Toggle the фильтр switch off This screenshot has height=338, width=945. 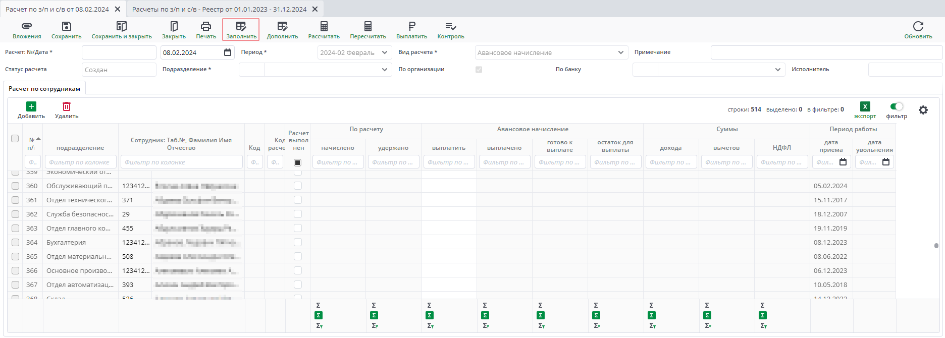pos(897,106)
